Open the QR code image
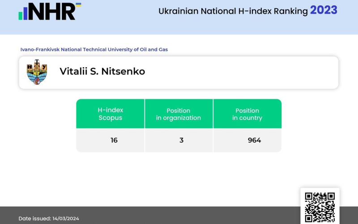 (x=320, y=207)
